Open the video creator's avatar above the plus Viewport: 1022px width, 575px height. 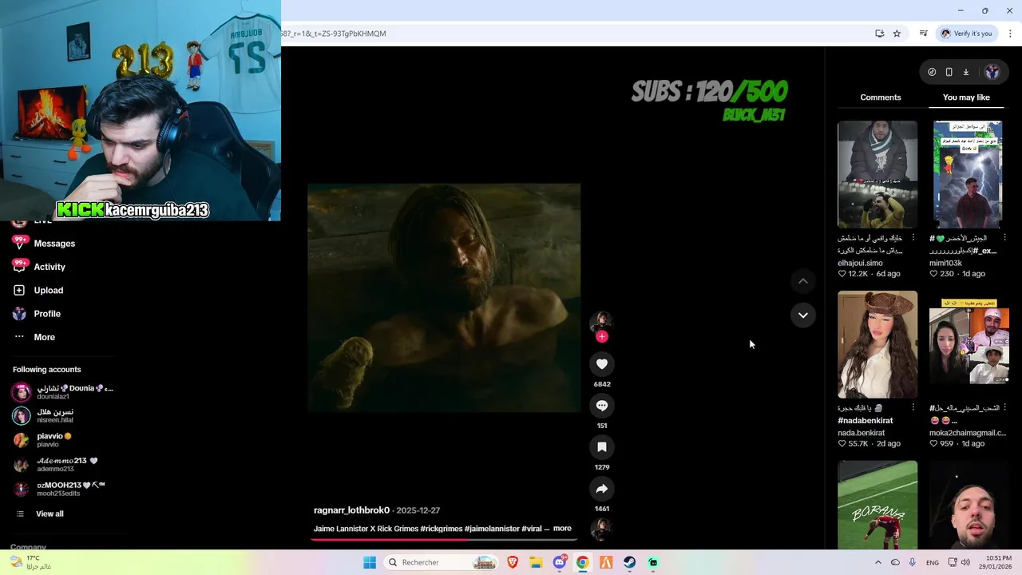600,322
